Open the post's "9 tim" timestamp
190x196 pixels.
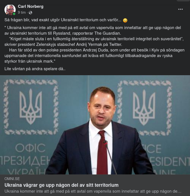click(22, 13)
